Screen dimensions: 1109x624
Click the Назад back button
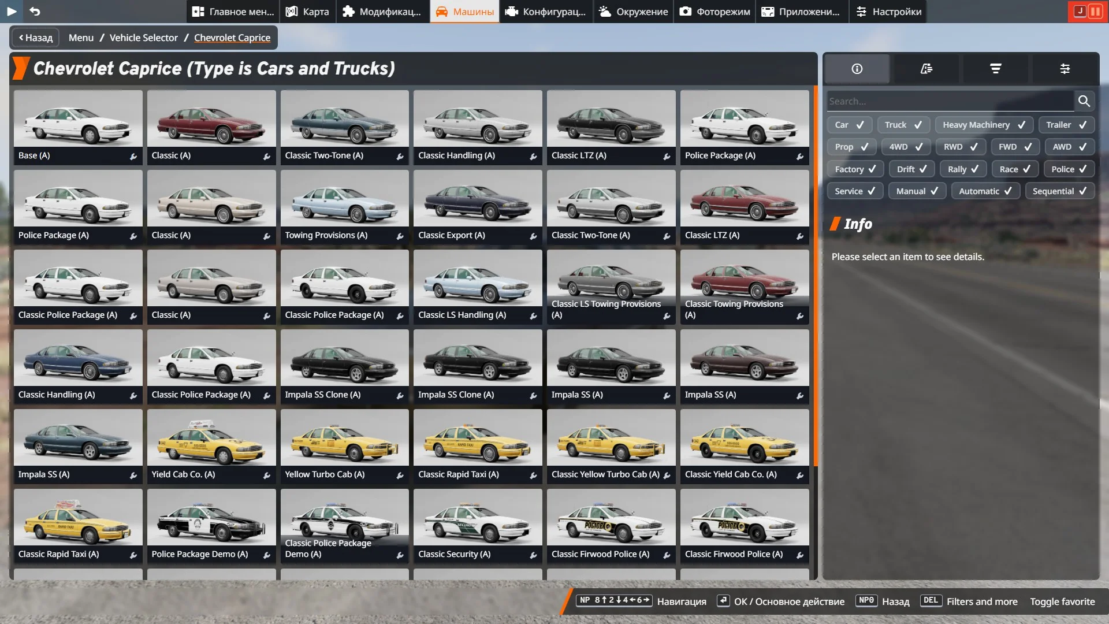(36, 38)
